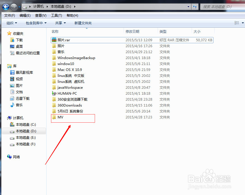This screenshot has height=195, width=245.
Task: Select the 照片.rar archive icon
Action: pyautogui.click(x=54, y=40)
